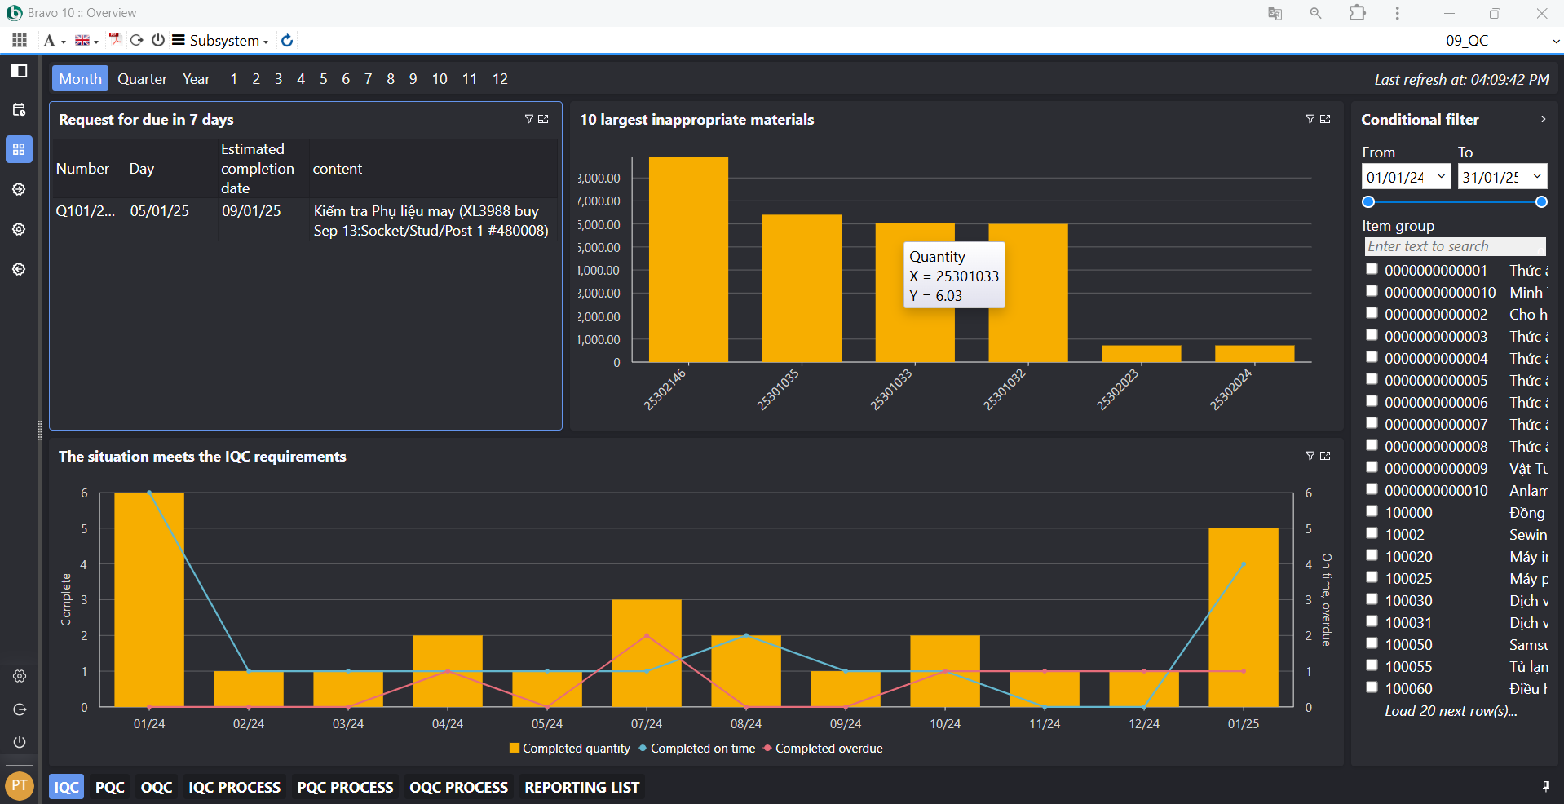Viewport: 1564px width, 804px height.
Task: Toggle the sidebar panel layout icon
Action: [x=20, y=71]
